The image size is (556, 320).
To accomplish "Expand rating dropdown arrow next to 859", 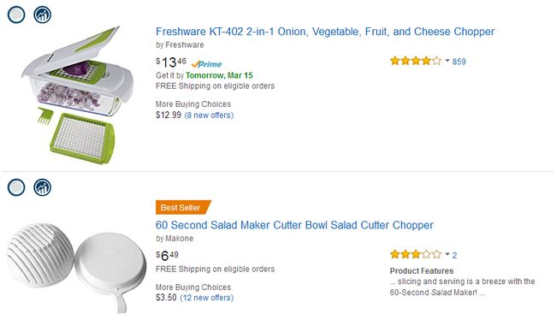I will click(x=447, y=61).
